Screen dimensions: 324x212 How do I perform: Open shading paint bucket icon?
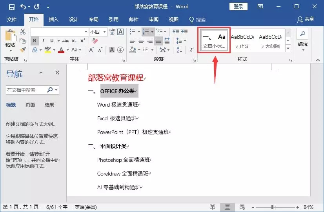click(x=133, y=50)
